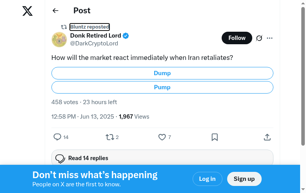Like the post with the heart icon
306x193 pixels.
pos(162,137)
